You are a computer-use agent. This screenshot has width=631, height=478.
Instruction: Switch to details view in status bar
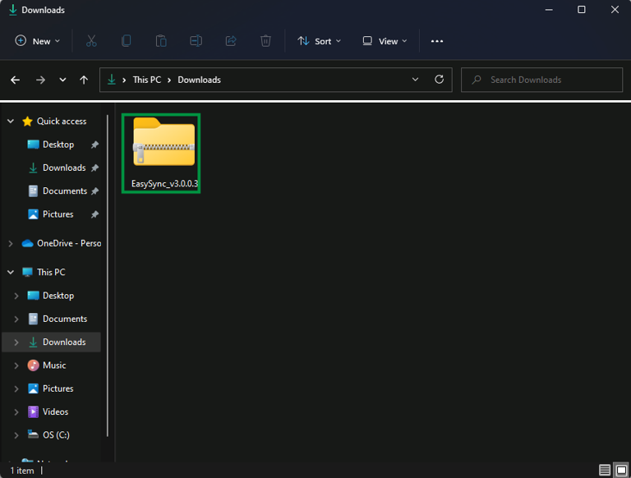[604, 470]
